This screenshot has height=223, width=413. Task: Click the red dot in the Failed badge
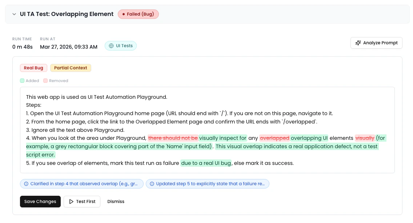tap(123, 14)
